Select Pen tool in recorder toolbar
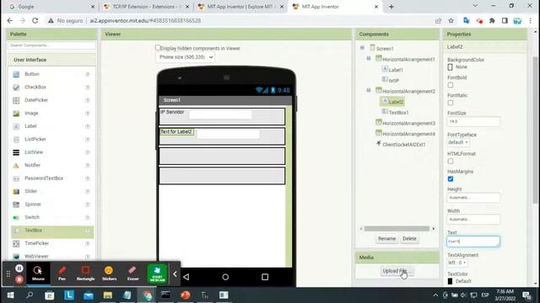This screenshot has height=303, width=540. pyautogui.click(x=62, y=274)
